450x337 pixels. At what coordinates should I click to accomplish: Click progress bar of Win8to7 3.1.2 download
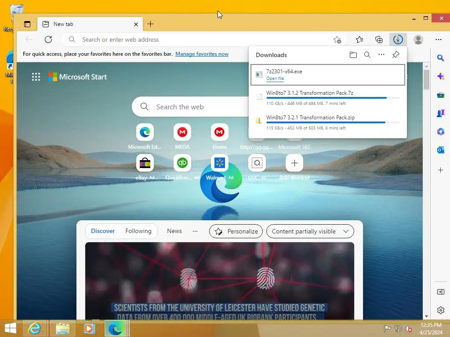[333, 98]
